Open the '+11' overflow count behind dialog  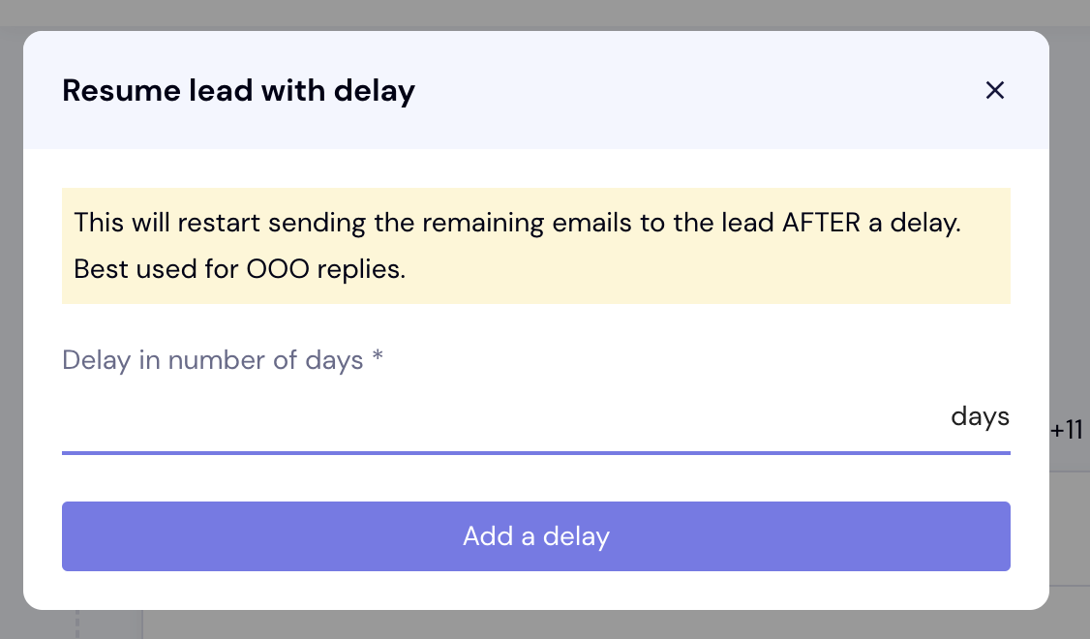click(1067, 430)
